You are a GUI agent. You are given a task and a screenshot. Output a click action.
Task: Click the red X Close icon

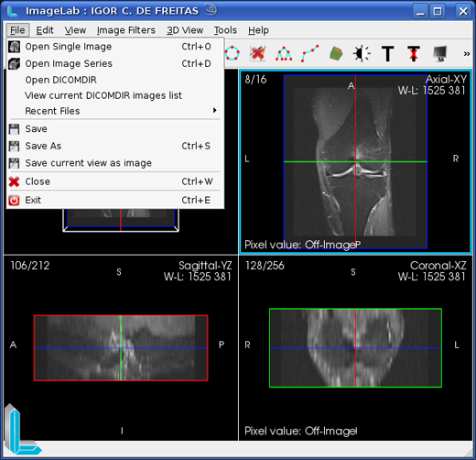14,181
